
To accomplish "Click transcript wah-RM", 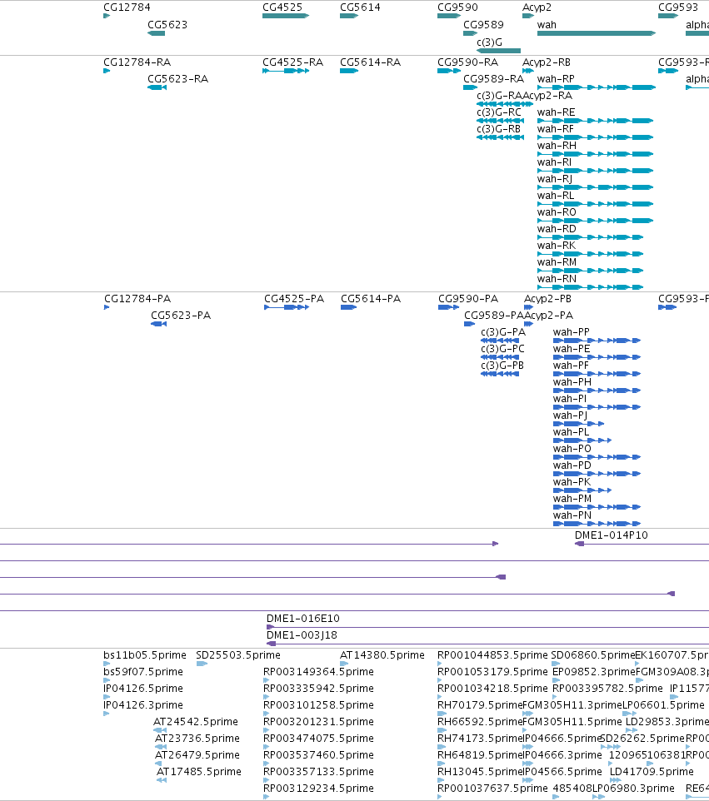I will coord(557,262).
